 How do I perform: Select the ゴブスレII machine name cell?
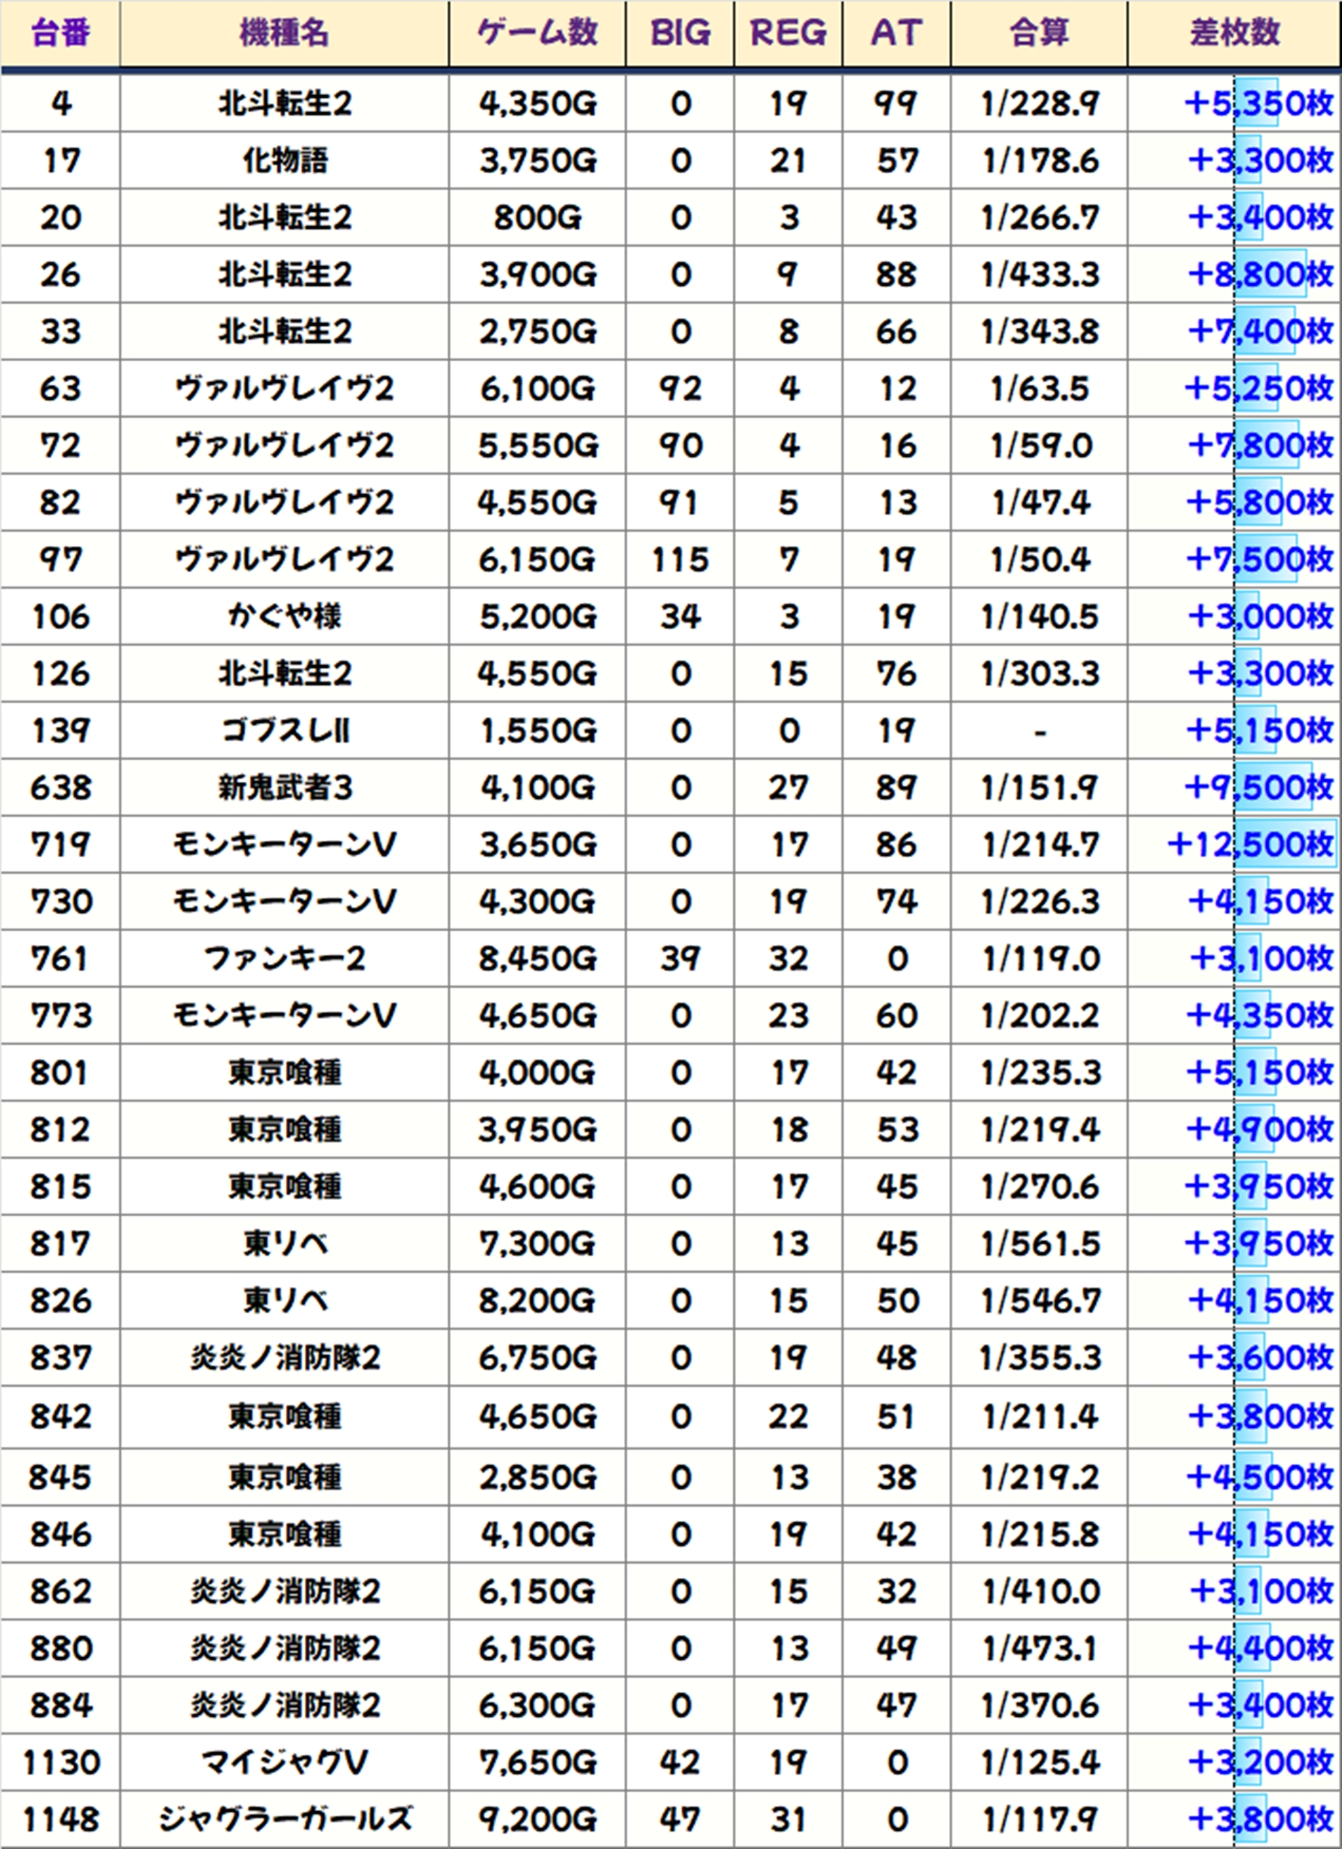(284, 730)
